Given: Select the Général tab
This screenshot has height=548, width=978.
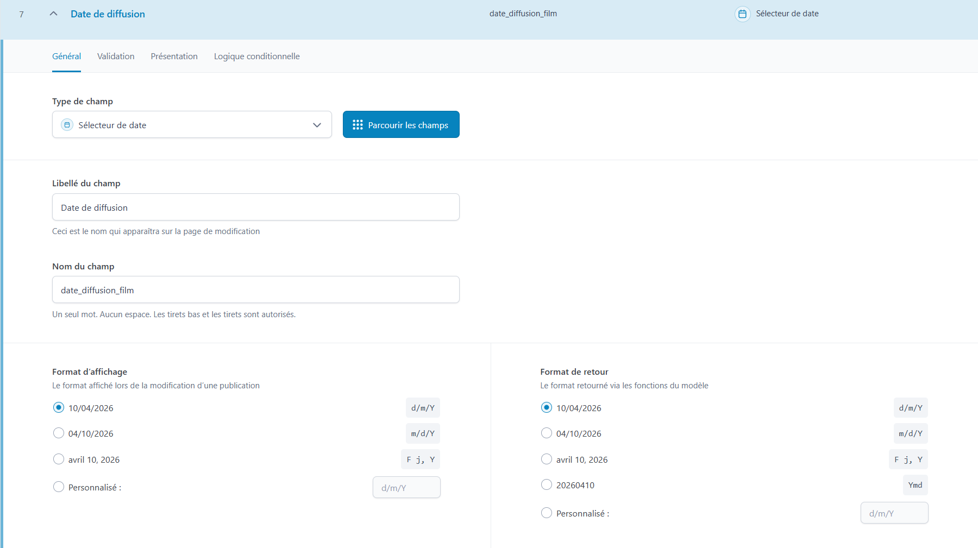Looking at the screenshot, I should tap(66, 56).
